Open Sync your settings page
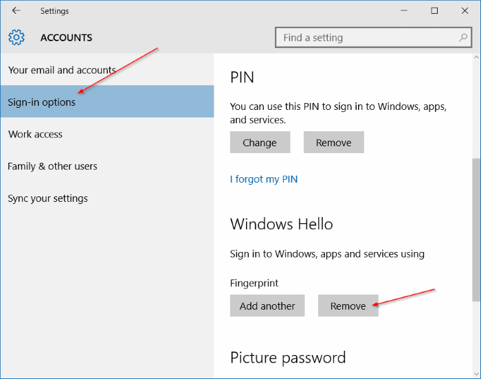 click(47, 198)
